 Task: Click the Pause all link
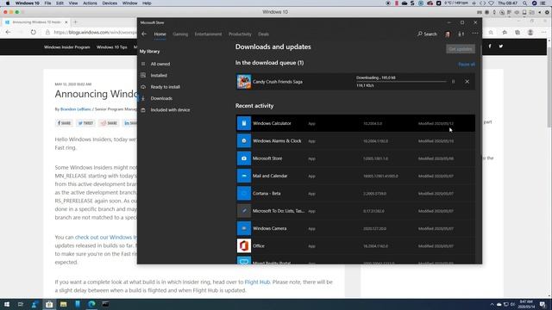(x=467, y=65)
